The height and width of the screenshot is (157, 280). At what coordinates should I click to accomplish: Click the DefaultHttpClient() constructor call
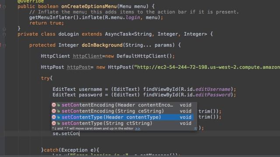[144, 56]
